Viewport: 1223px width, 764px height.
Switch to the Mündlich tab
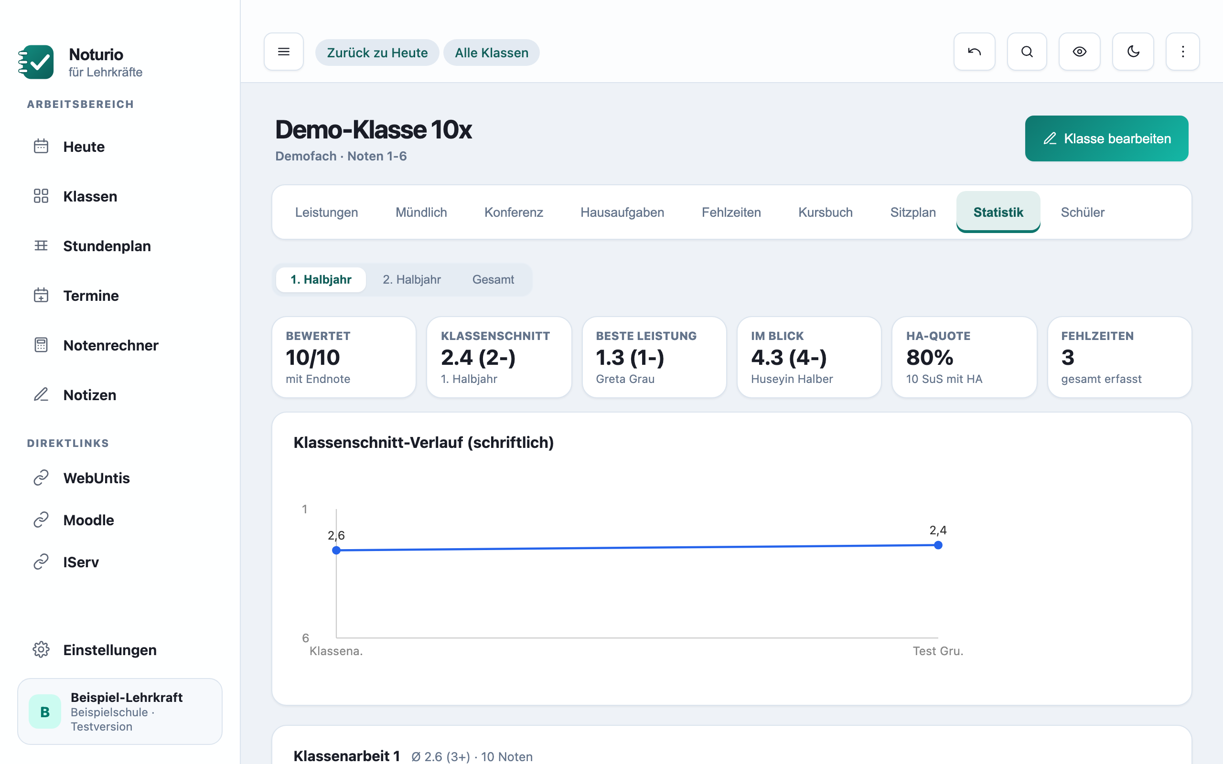click(421, 212)
